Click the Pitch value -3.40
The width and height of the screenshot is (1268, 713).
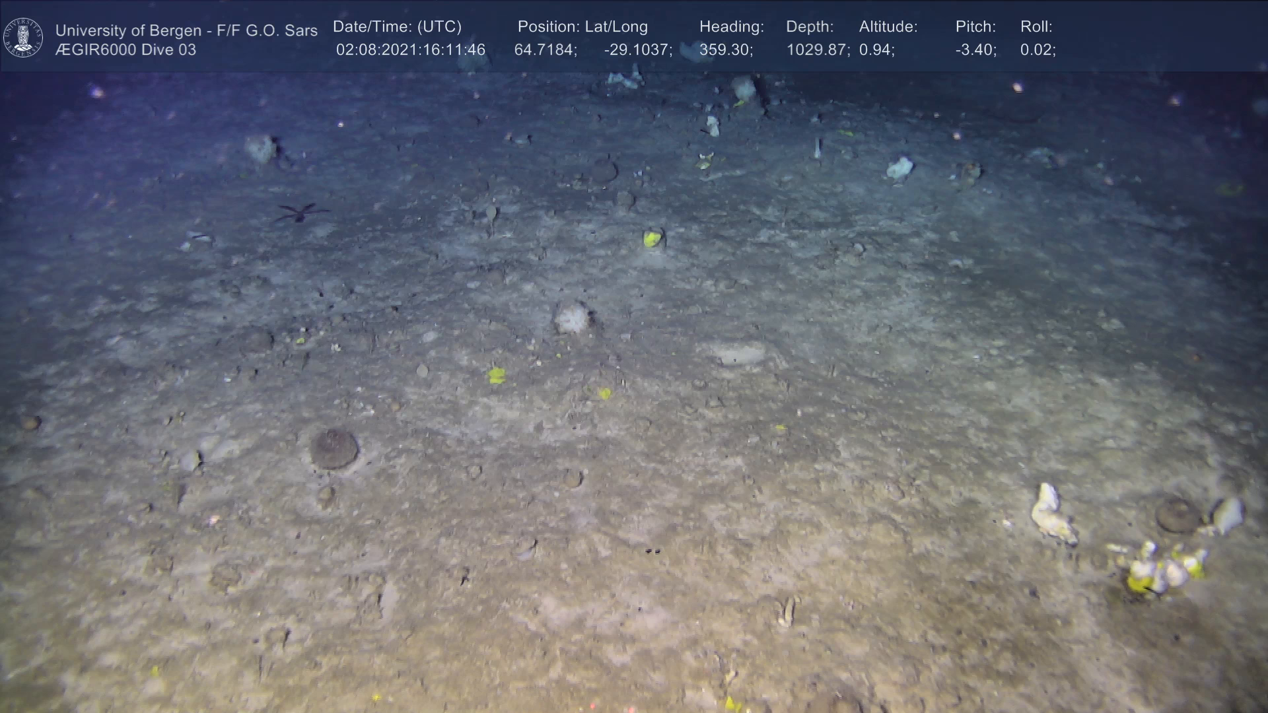(975, 50)
